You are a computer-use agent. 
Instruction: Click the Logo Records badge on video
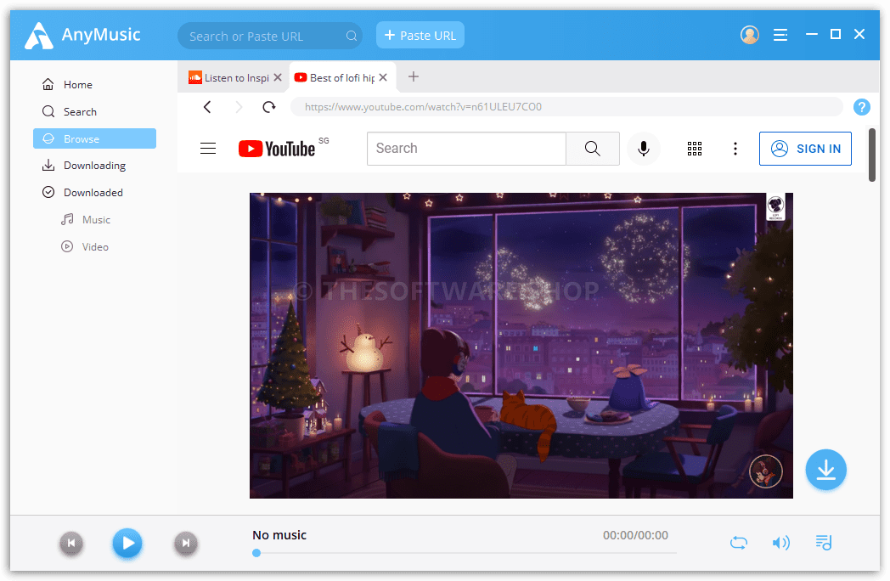coord(775,206)
